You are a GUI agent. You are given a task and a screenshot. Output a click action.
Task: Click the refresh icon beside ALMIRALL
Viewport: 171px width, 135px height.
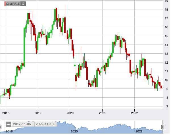[23, 4]
